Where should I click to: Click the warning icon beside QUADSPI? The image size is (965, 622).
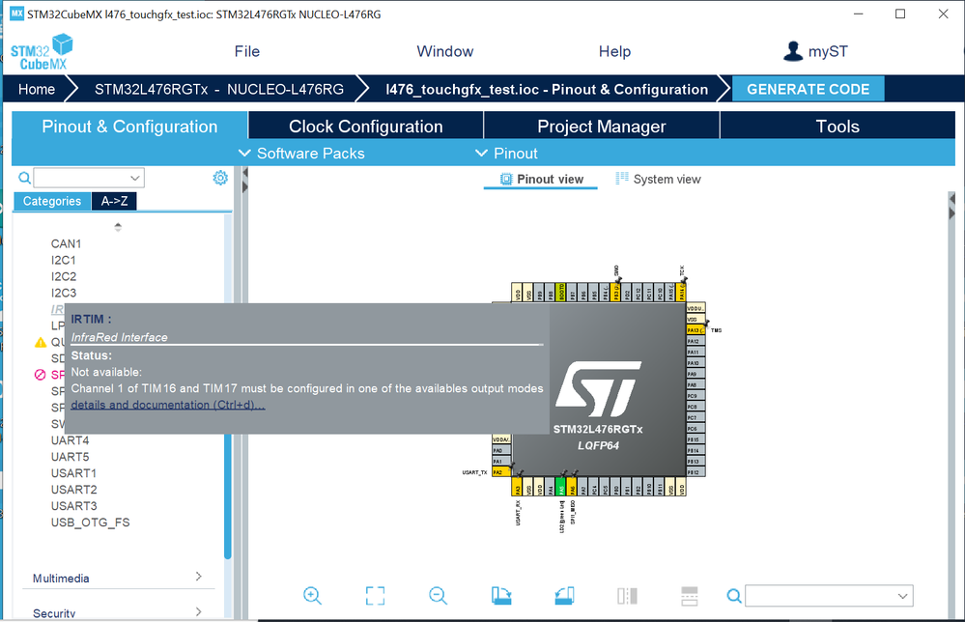tap(41, 342)
